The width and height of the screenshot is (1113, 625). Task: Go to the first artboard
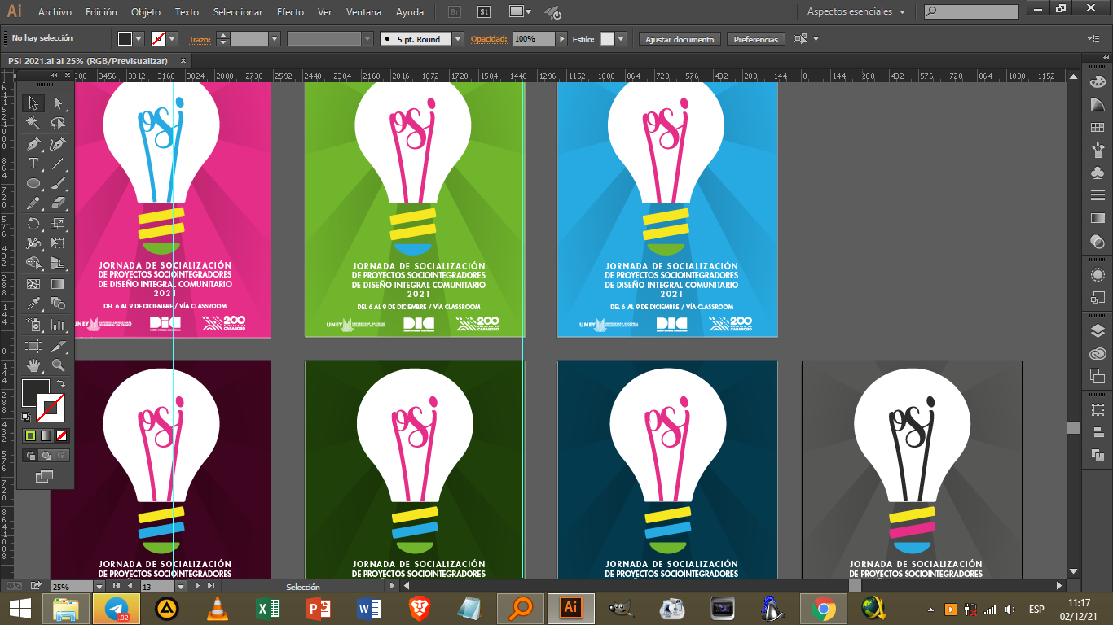point(117,586)
